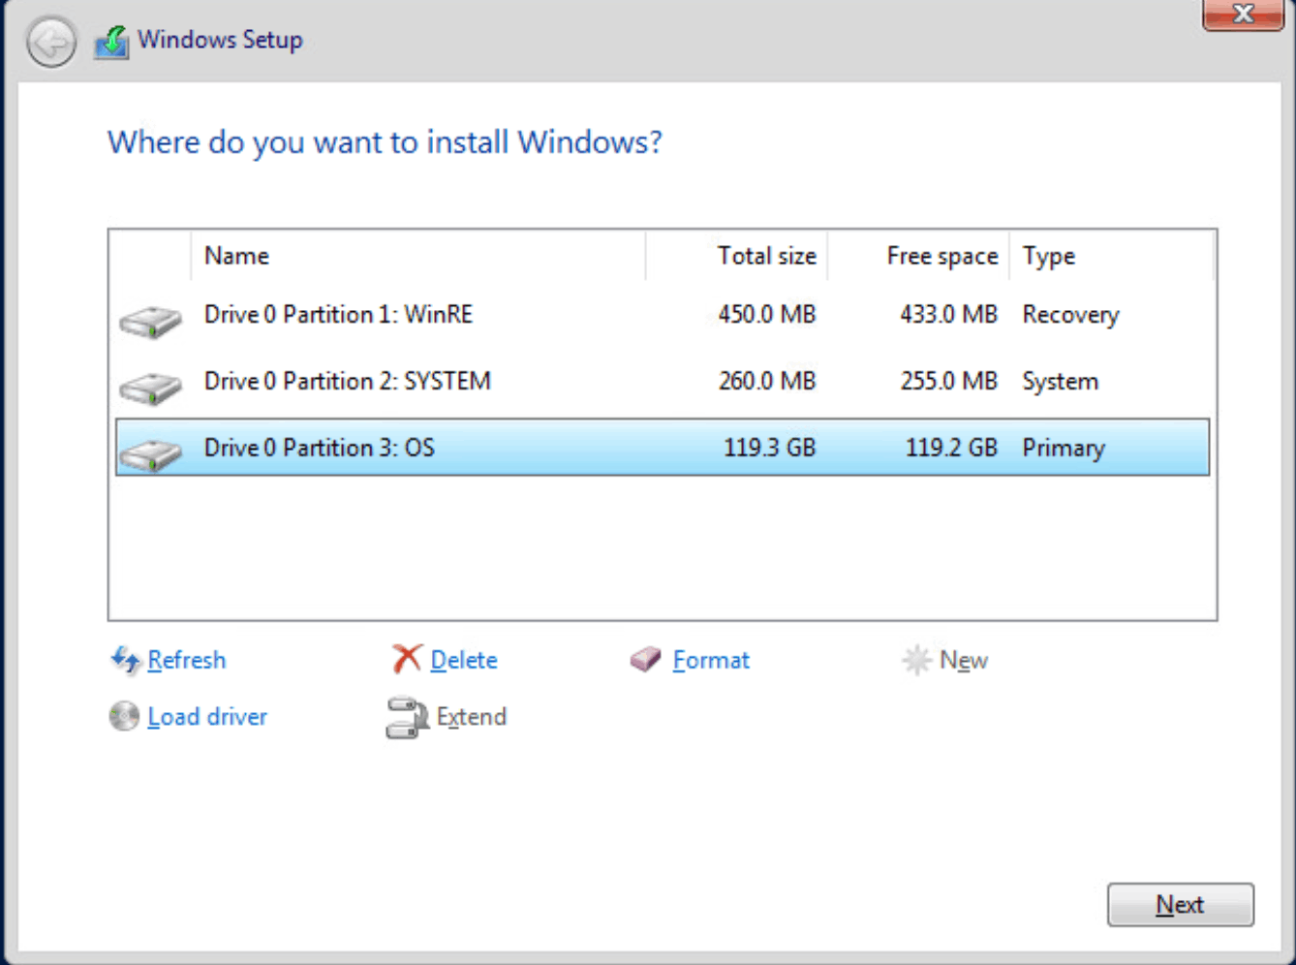Click the back arrow button
1296x965 pixels.
(x=51, y=43)
